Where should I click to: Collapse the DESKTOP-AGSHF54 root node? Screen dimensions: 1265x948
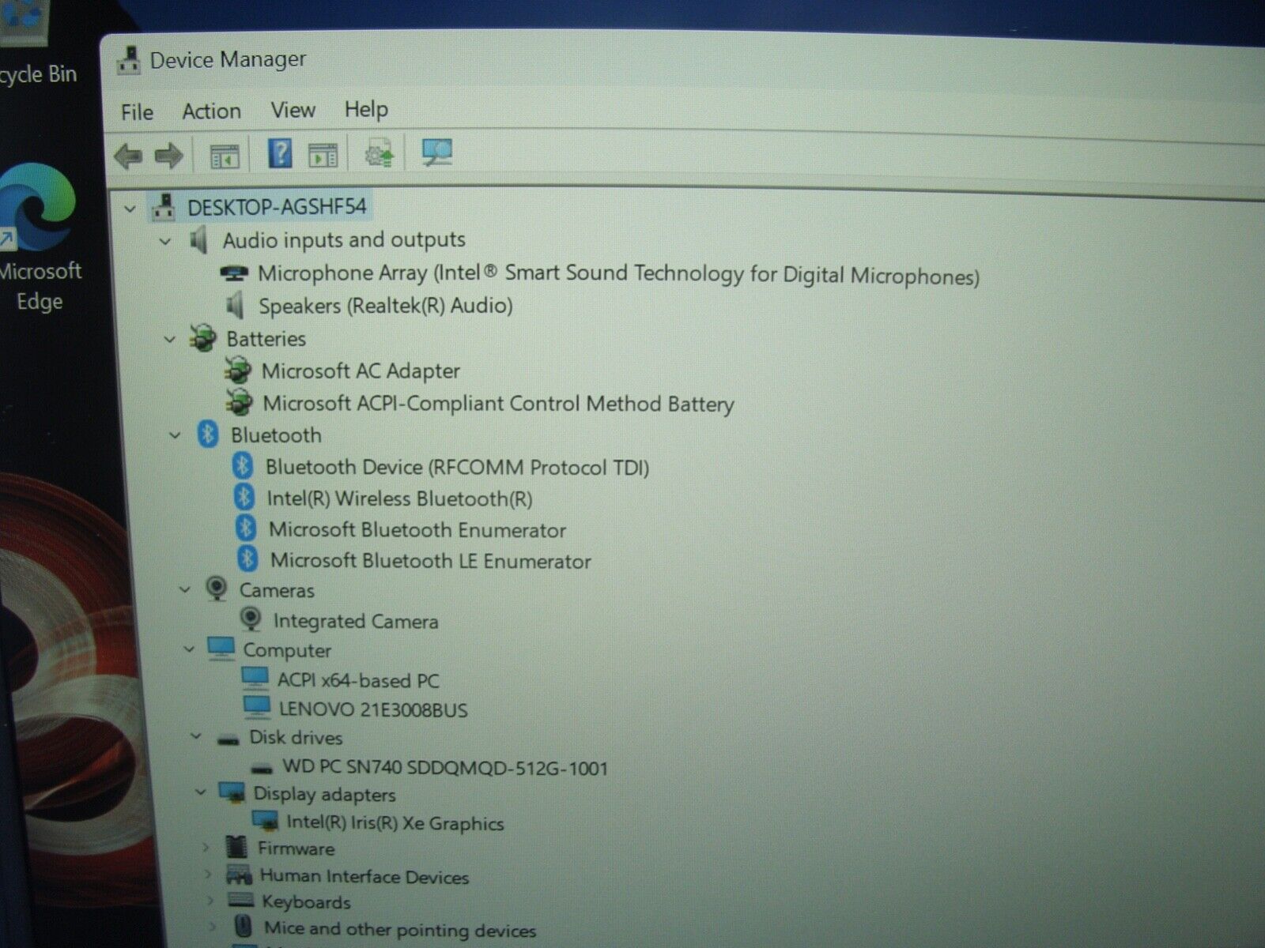coord(130,209)
